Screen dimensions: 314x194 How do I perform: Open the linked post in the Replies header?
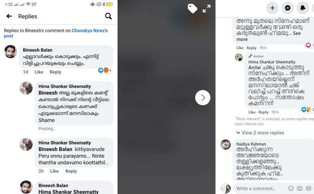click(x=8, y=36)
